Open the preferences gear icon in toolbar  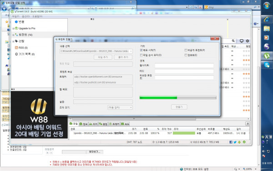point(248,41)
